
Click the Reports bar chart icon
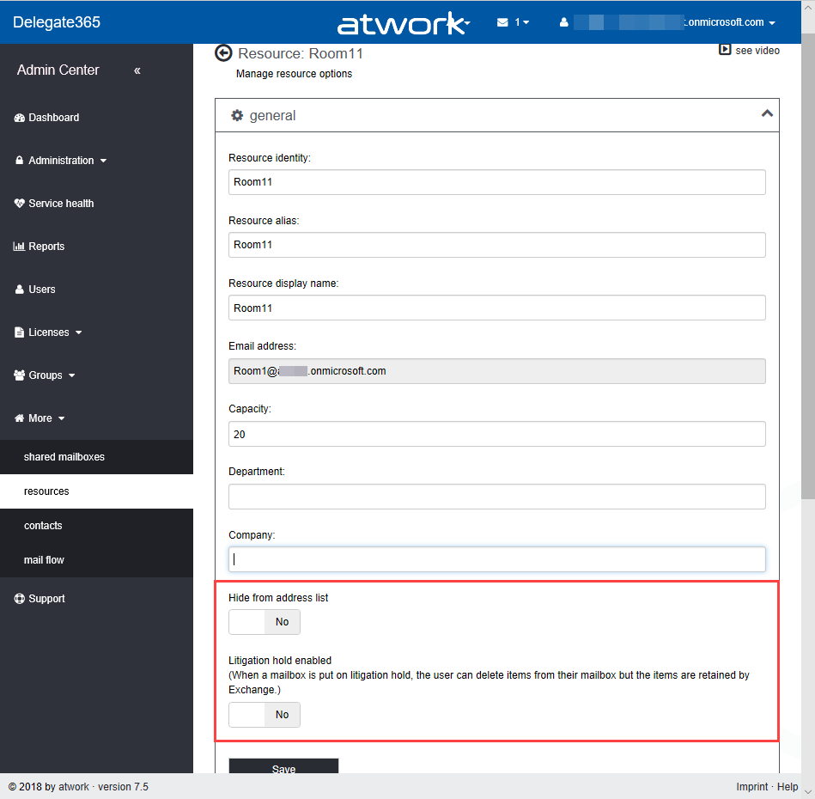[20, 247]
